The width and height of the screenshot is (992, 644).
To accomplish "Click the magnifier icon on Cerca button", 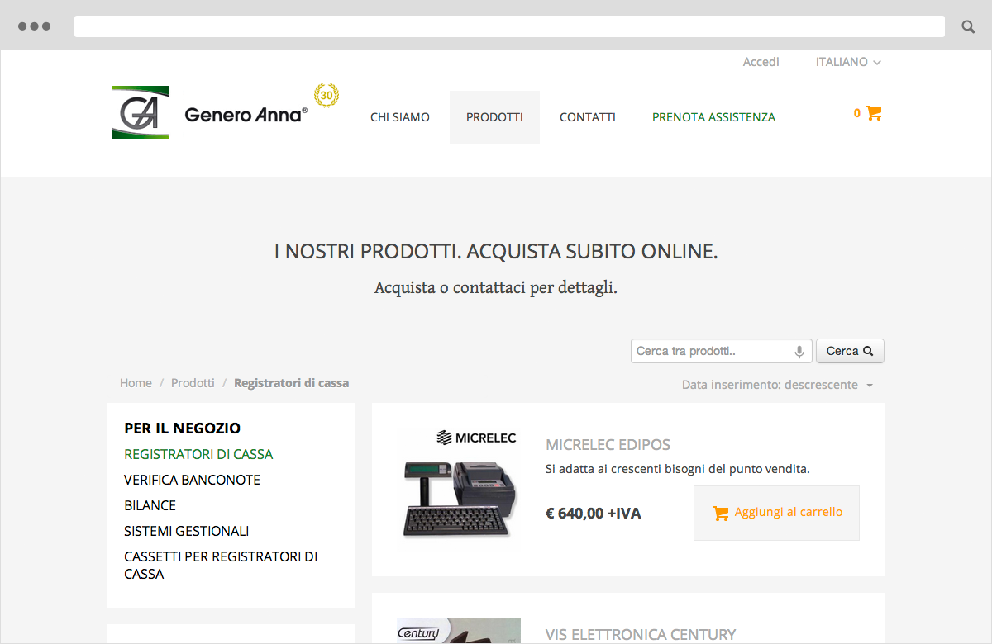I will 867,350.
